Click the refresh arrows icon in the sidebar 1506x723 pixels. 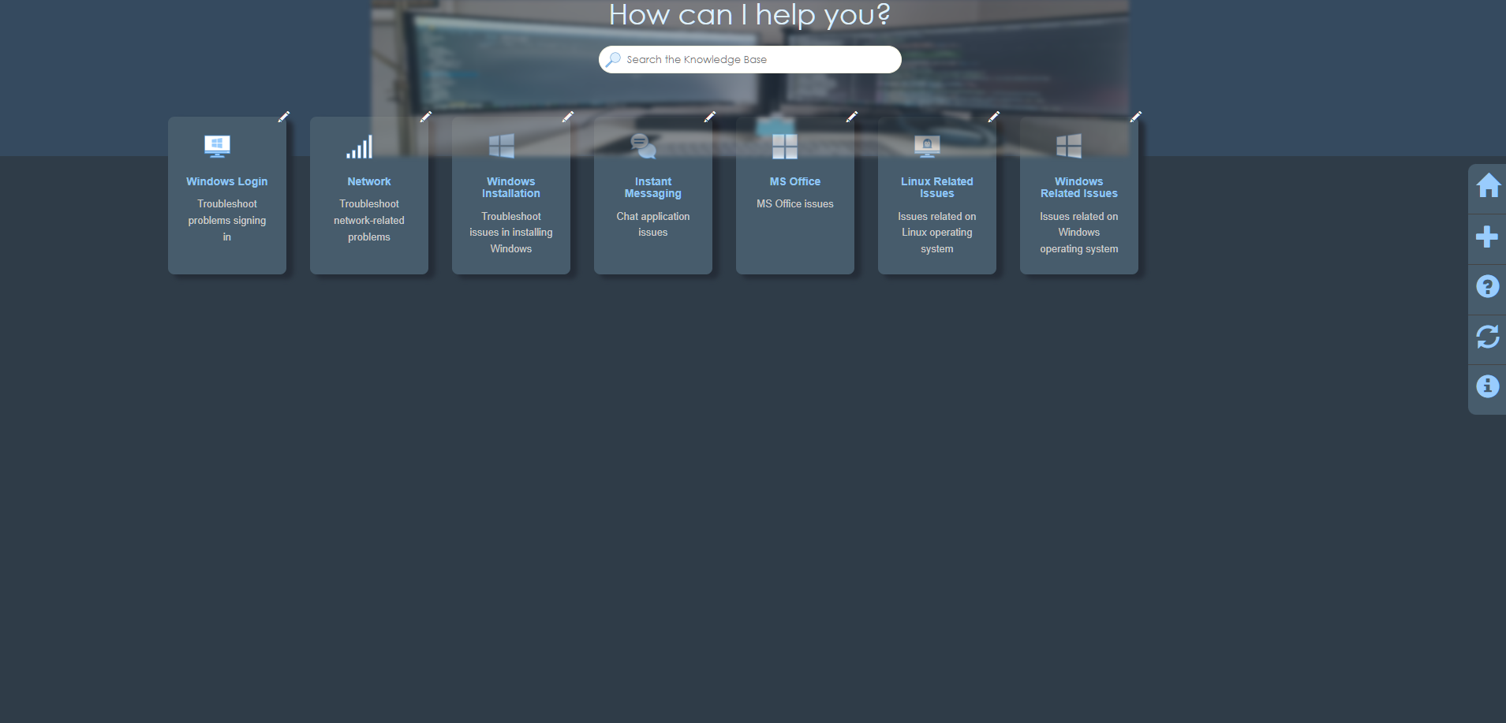coord(1487,337)
